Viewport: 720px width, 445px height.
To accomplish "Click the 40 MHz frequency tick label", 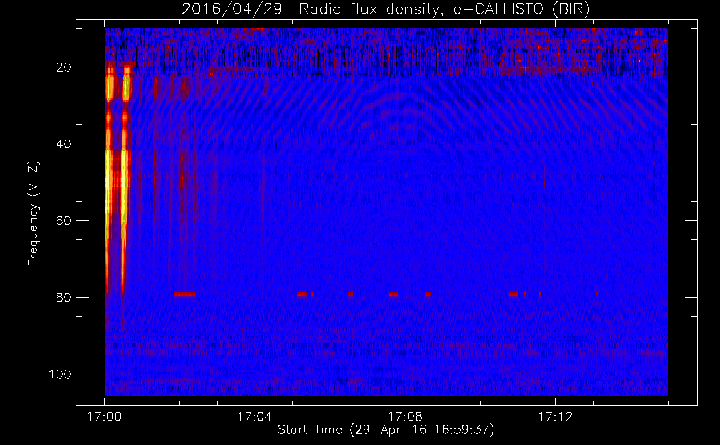I will [x=64, y=144].
